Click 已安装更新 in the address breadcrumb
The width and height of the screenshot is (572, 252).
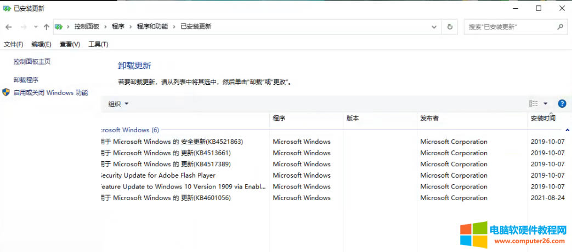(196, 27)
